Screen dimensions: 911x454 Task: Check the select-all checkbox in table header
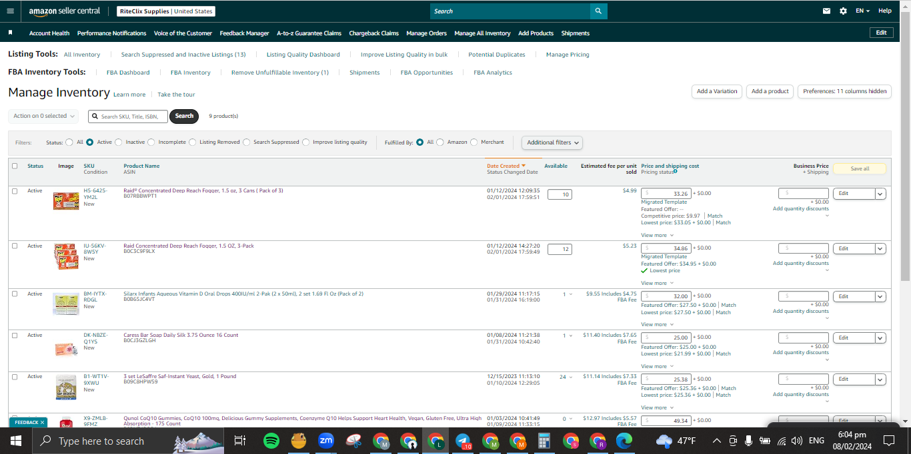[x=15, y=166]
